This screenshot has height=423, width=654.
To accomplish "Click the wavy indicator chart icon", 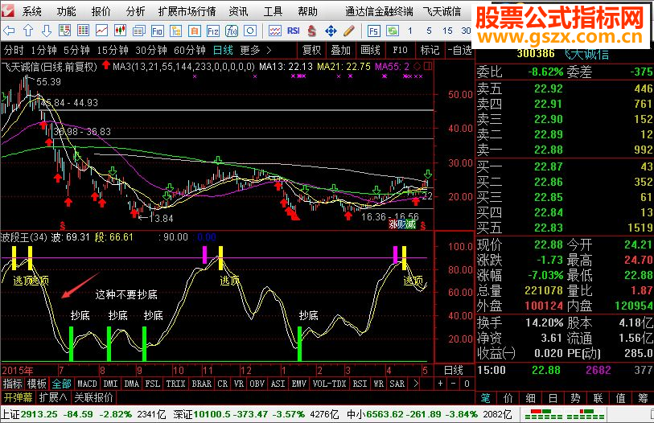I will pos(275,31).
